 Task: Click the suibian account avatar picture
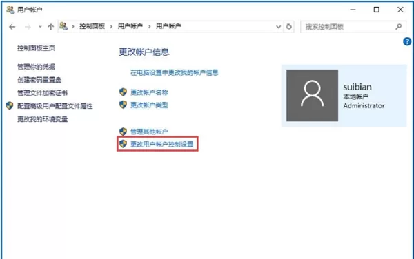click(312, 95)
